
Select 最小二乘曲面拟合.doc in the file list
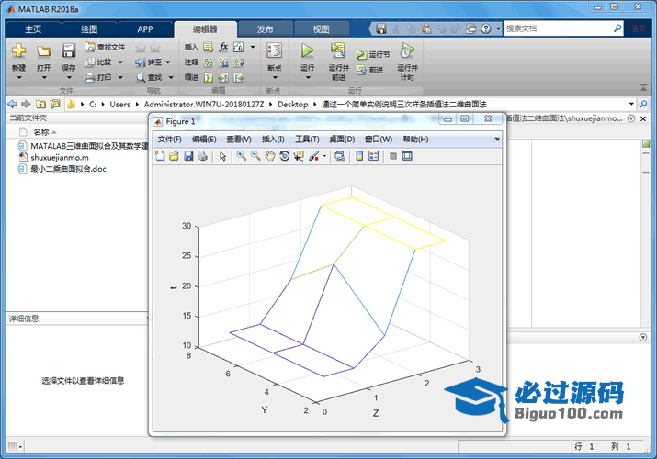pos(68,169)
